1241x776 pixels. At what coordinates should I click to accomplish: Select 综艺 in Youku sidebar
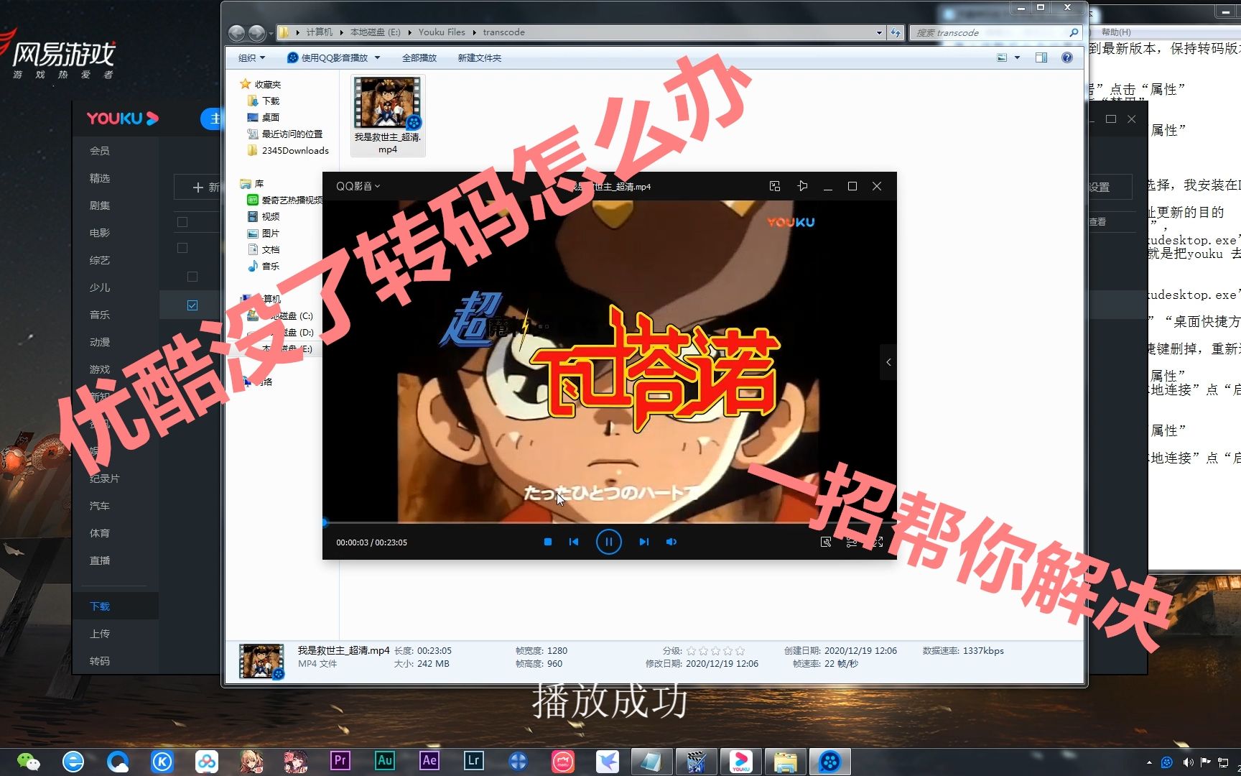100,260
